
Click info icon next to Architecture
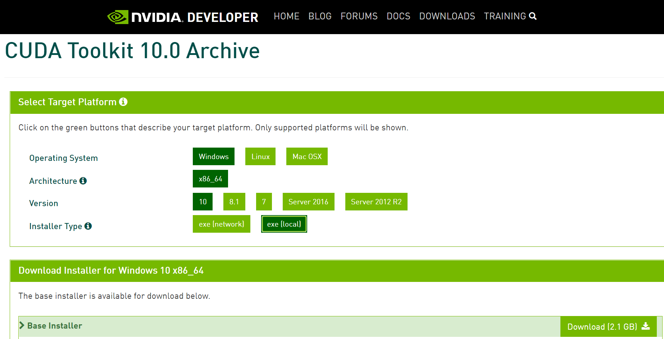pyautogui.click(x=83, y=181)
